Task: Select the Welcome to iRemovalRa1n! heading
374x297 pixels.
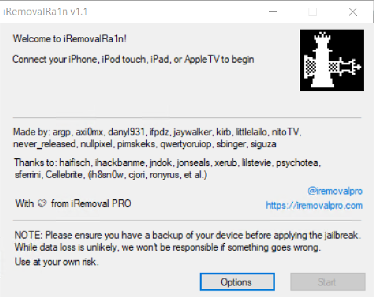Action: [70, 39]
